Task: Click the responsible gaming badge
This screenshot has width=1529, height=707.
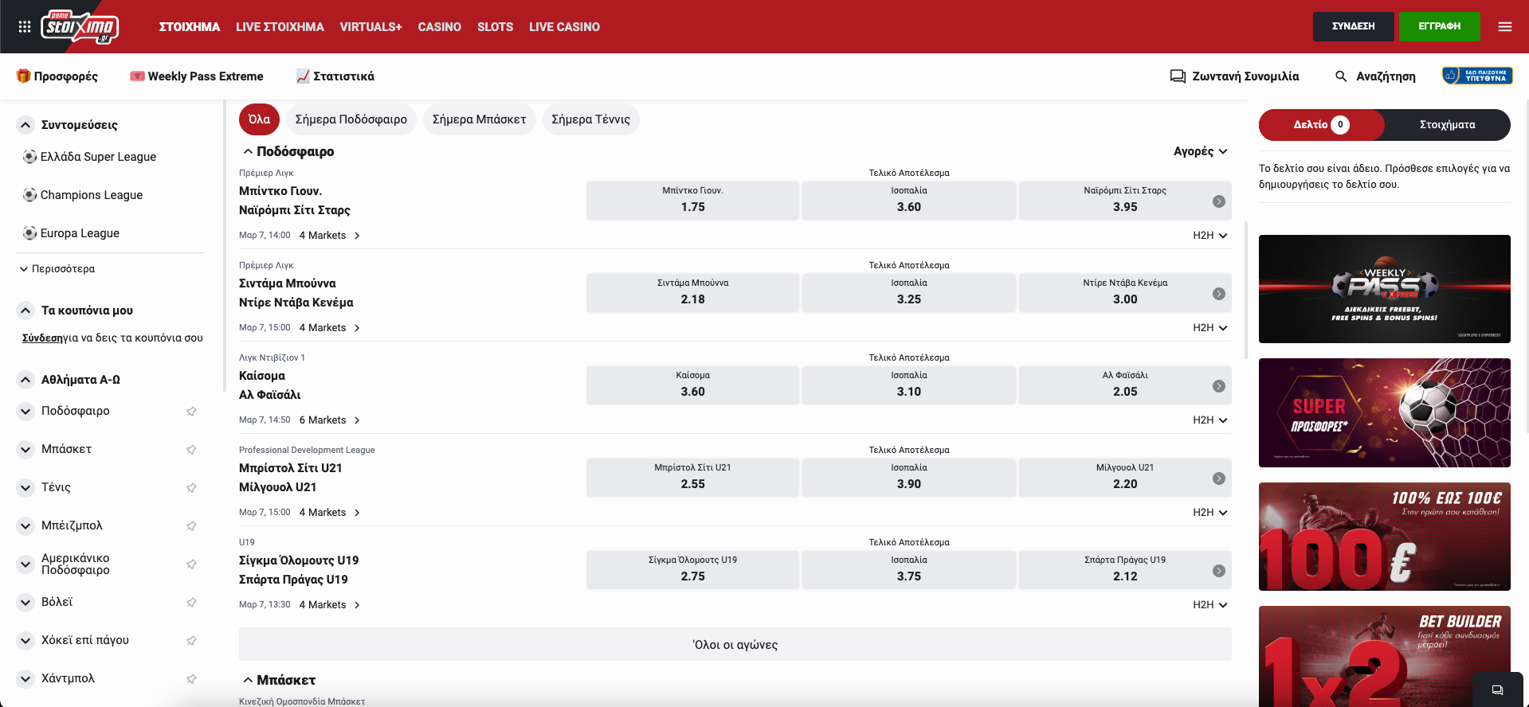Action: [1477, 76]
